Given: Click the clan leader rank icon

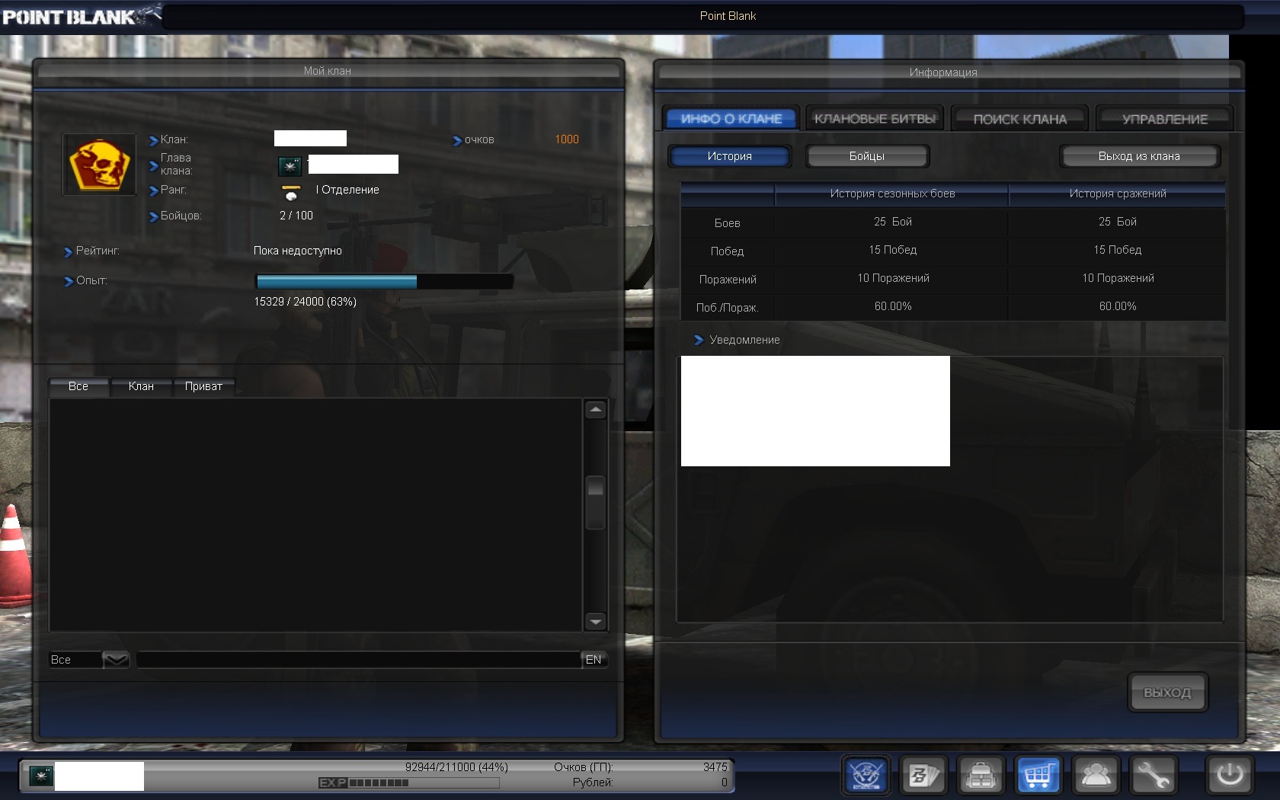Looking at the screenshot, I should (x=290, y=165).
